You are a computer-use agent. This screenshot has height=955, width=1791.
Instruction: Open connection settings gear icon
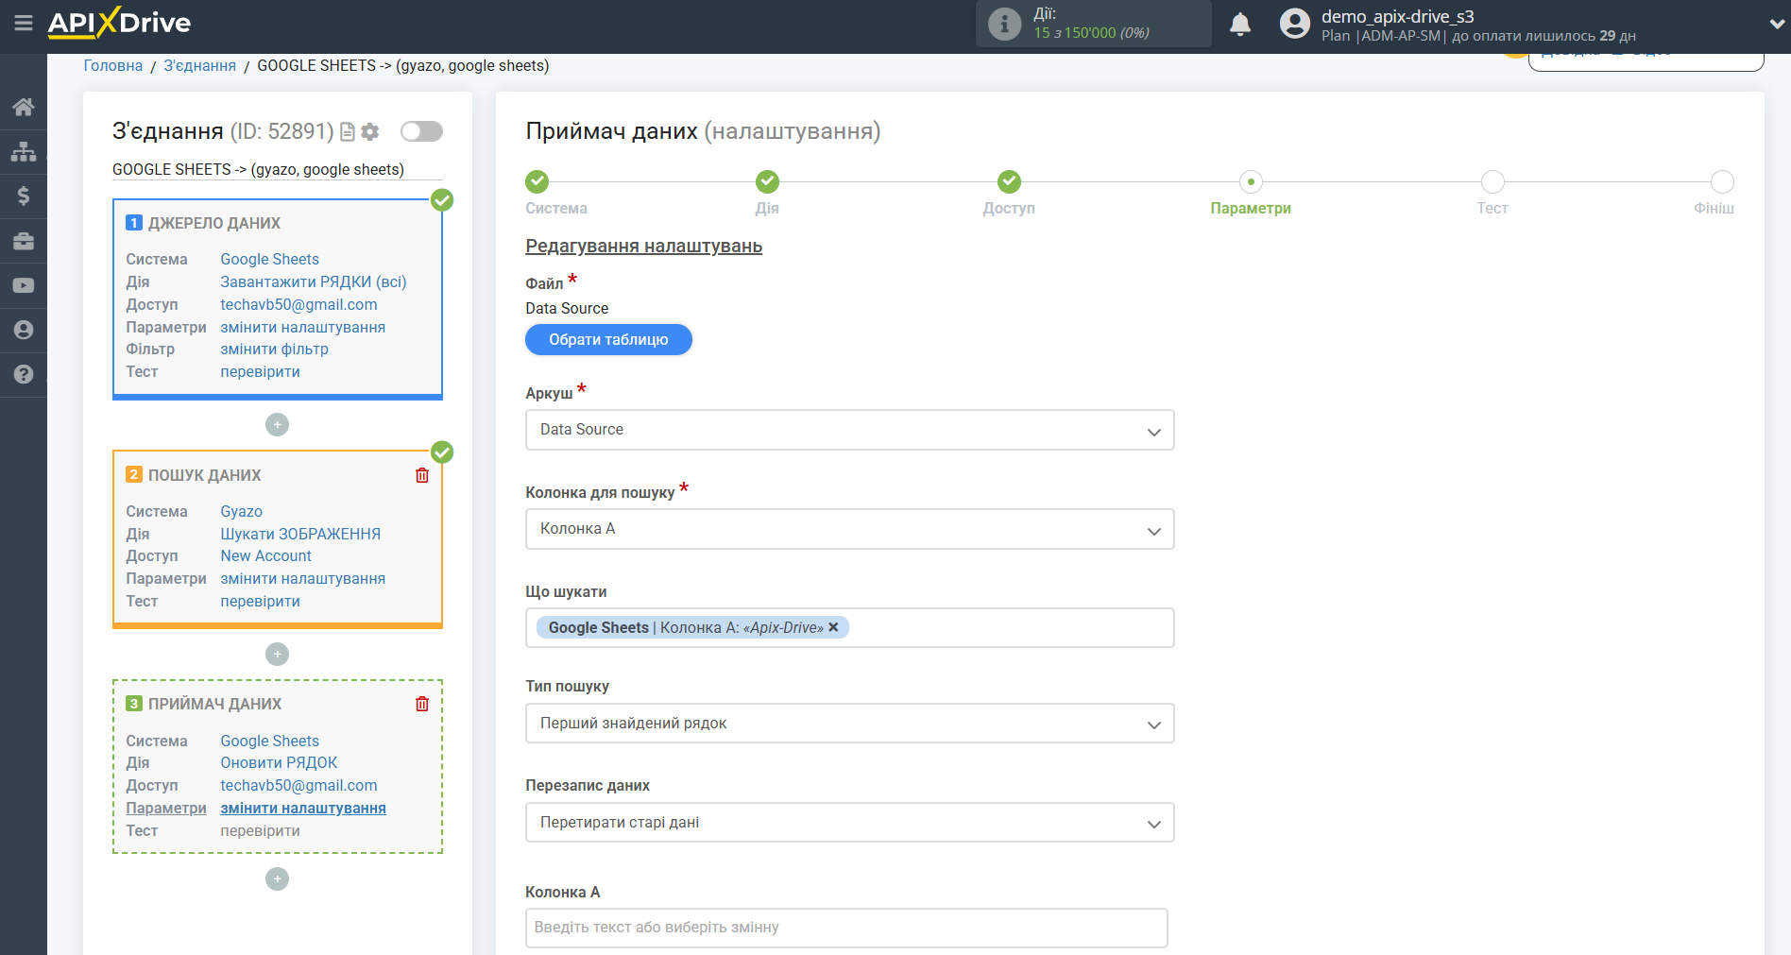click(370, 132)
